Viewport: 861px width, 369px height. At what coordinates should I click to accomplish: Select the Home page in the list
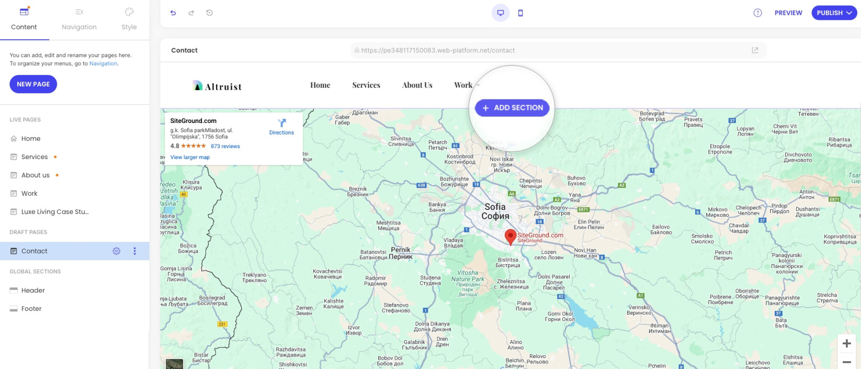point(31,139)
